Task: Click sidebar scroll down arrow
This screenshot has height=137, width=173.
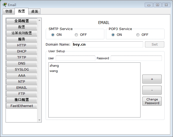Action: pos(39,120)
